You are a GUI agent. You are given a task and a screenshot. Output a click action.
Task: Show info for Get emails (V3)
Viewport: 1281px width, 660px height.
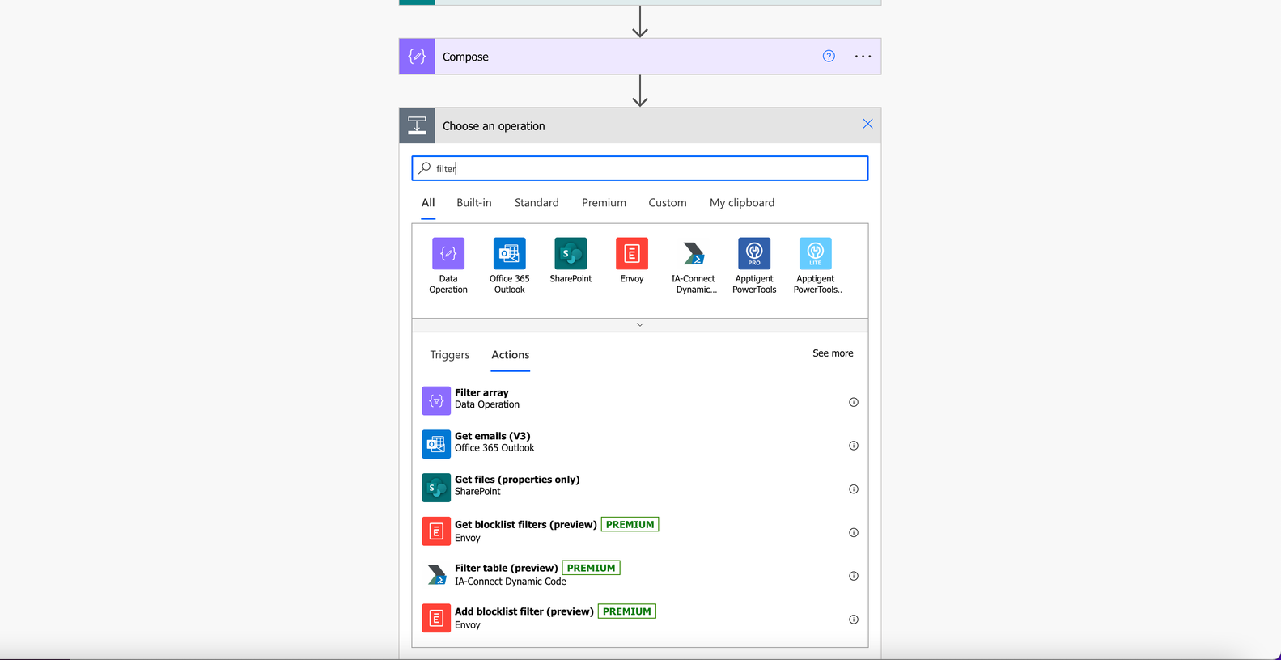[x=854, y=446]
